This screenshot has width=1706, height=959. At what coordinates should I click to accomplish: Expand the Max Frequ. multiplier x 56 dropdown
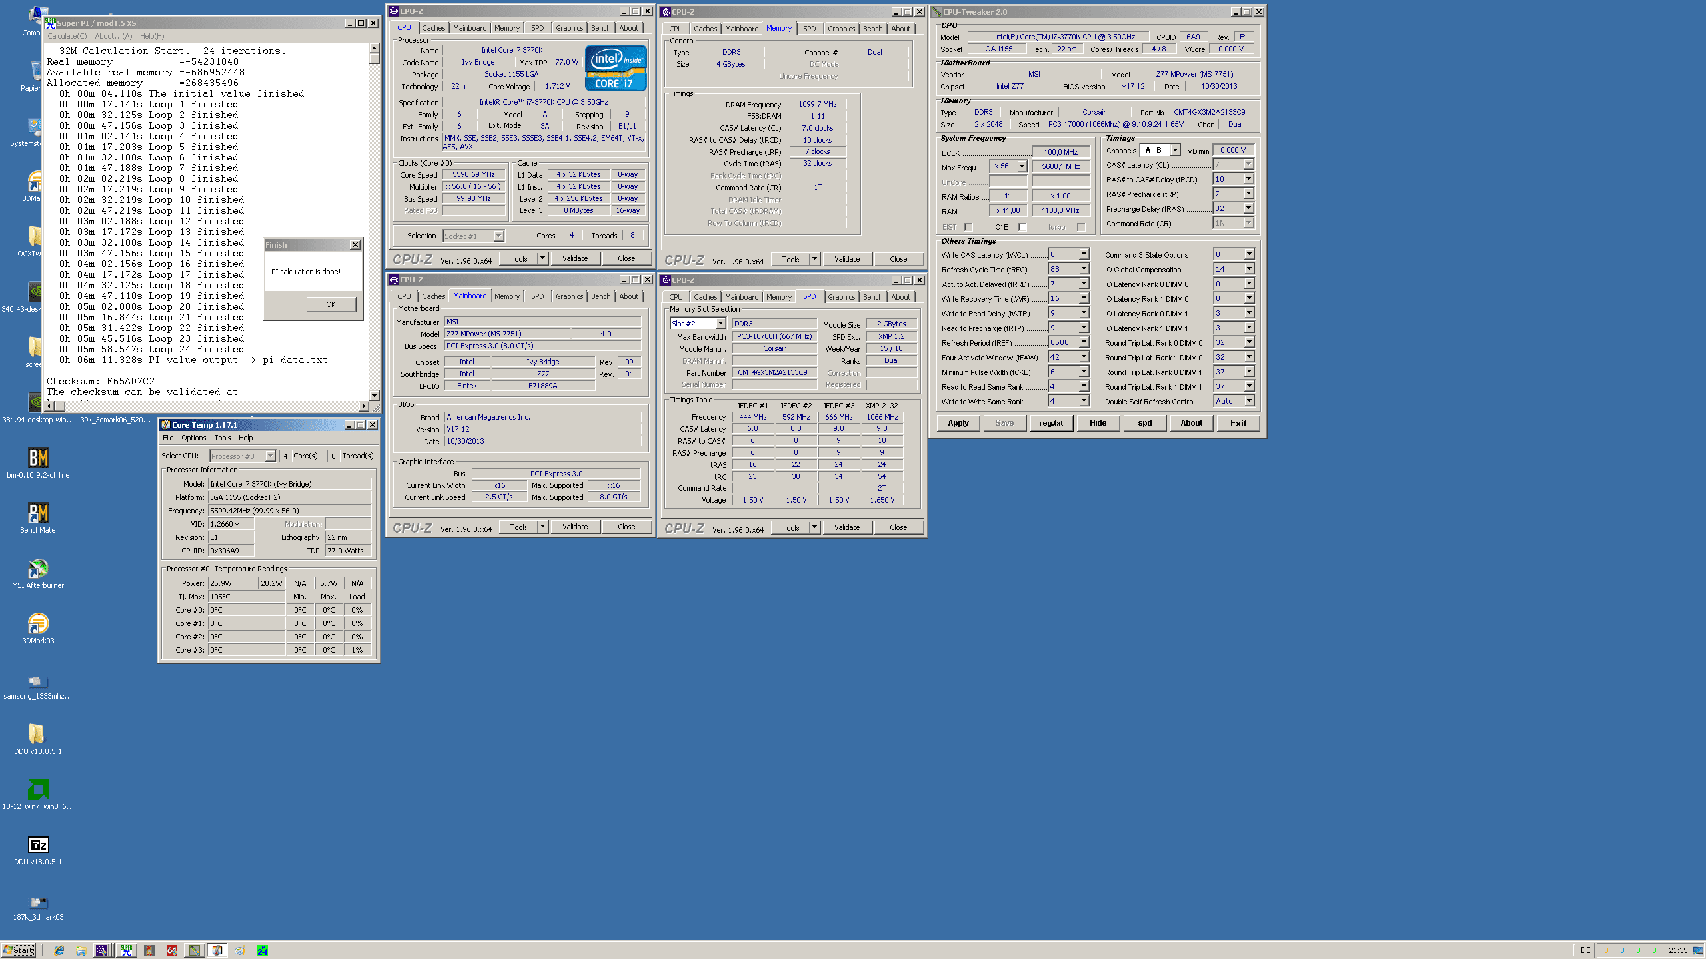tap(1022, 166)
